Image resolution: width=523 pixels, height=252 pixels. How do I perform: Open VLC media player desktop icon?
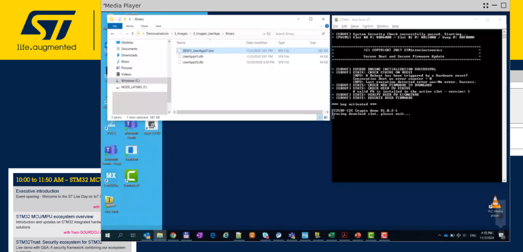click(x=495, y=207)
